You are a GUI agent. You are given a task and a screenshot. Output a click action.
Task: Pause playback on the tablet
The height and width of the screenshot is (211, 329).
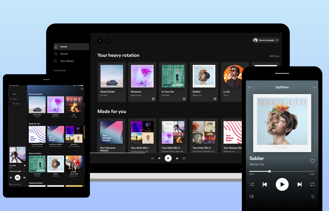pyautogui.click(x=17, y=178)
